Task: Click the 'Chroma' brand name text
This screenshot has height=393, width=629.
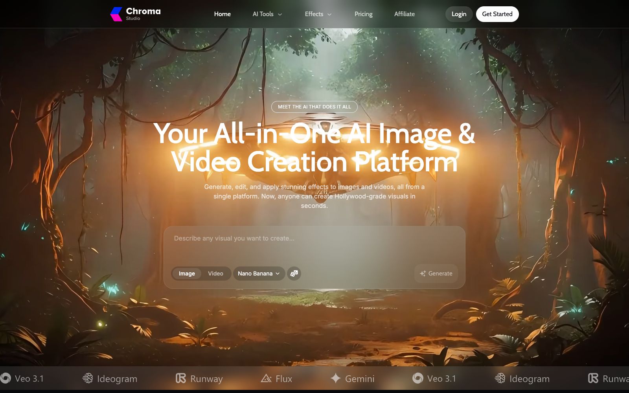Action: [143, 11]
